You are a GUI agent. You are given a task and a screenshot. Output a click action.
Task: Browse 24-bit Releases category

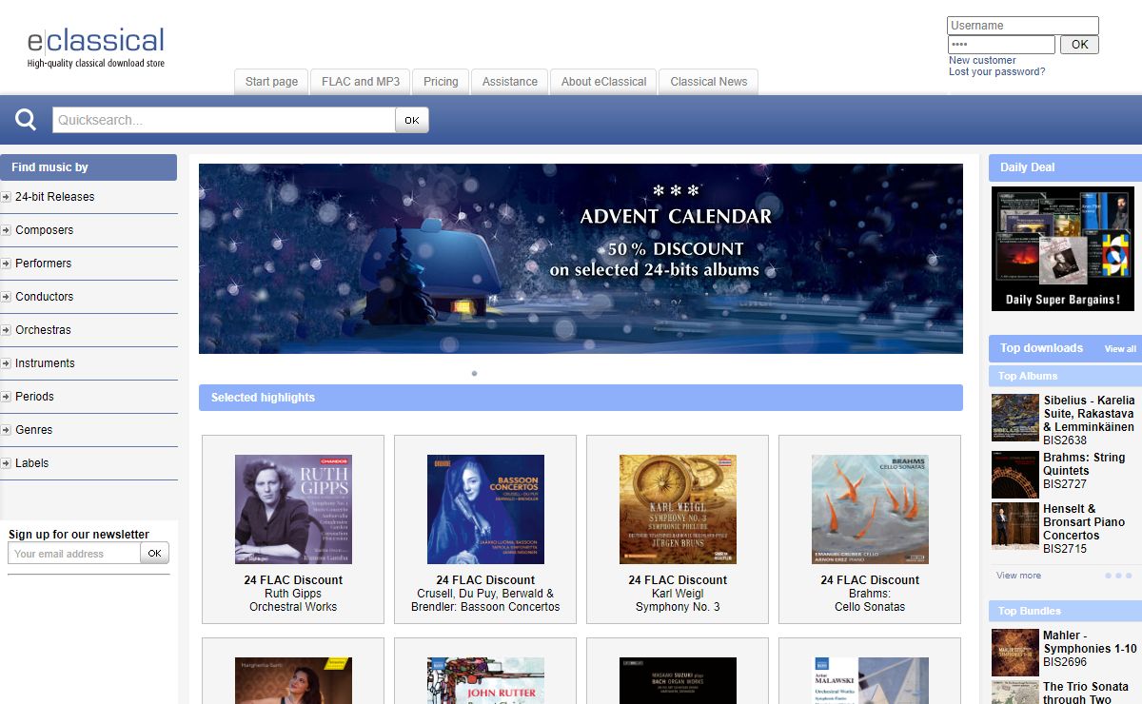pyautogui.click(x=55, y=197)
